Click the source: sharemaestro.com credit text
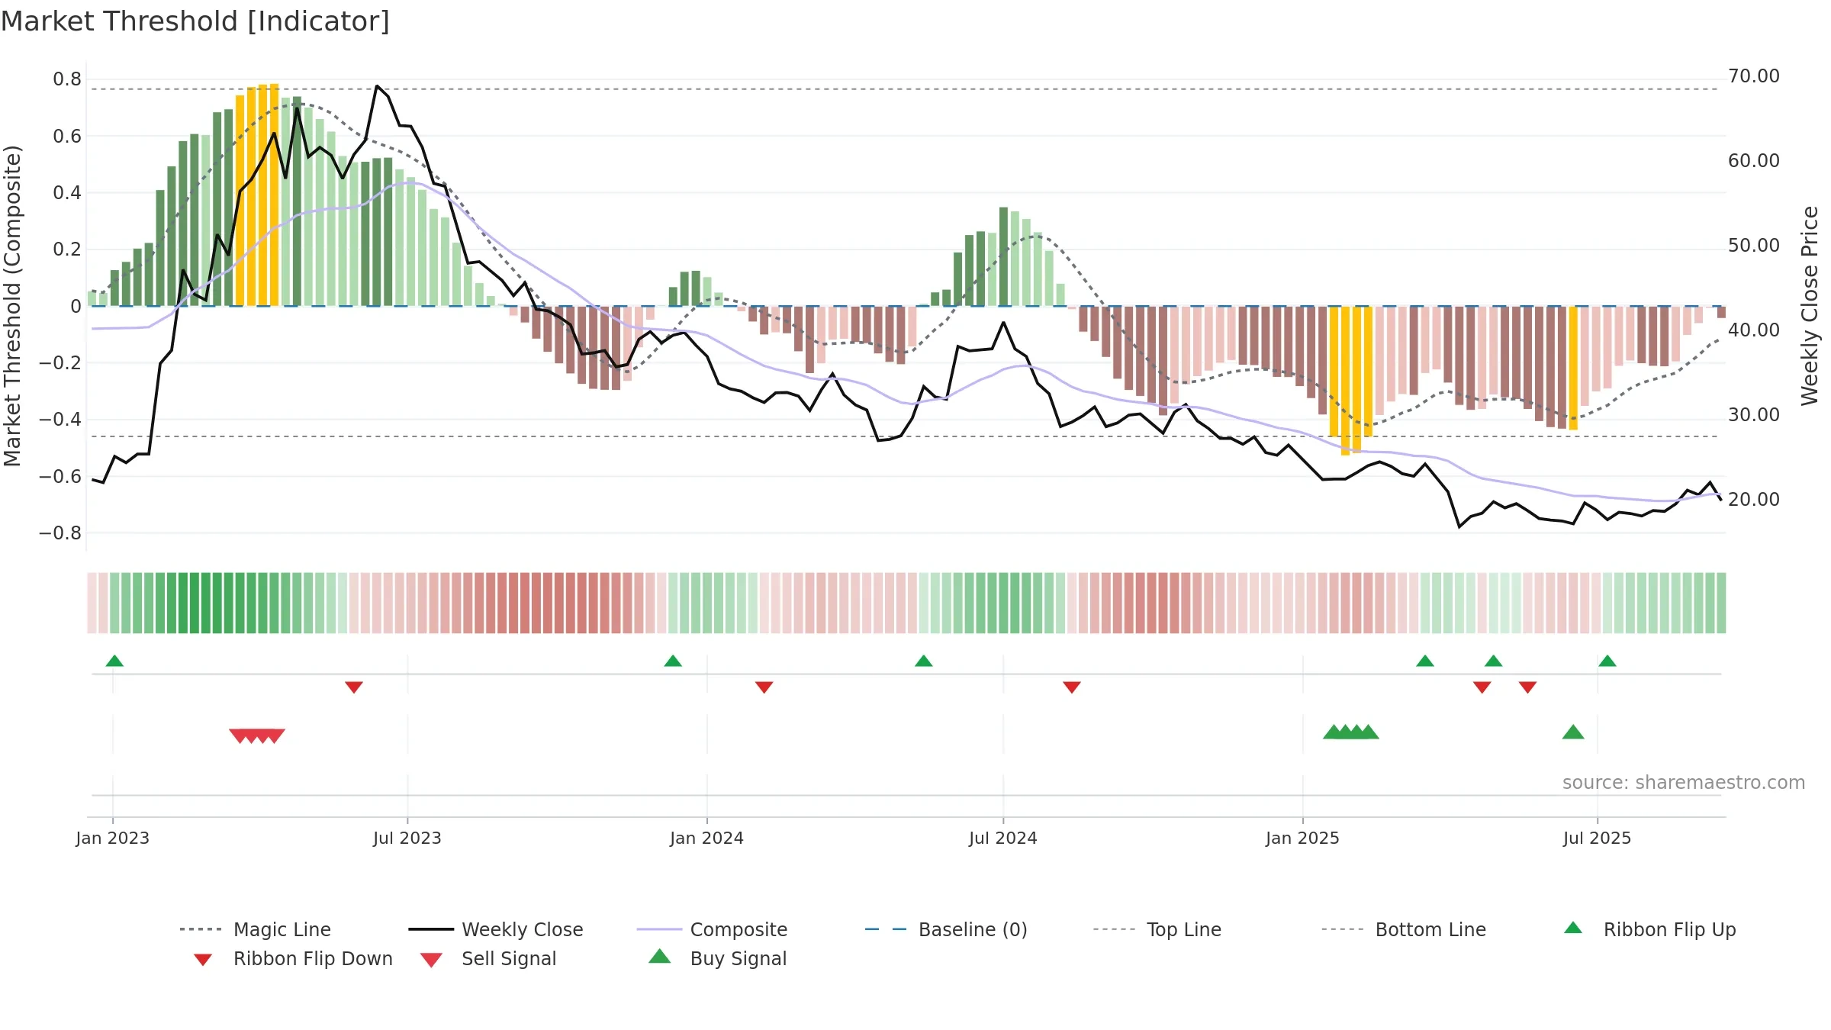Viewport: 1831px width, 1030px height. point(1684,782)
